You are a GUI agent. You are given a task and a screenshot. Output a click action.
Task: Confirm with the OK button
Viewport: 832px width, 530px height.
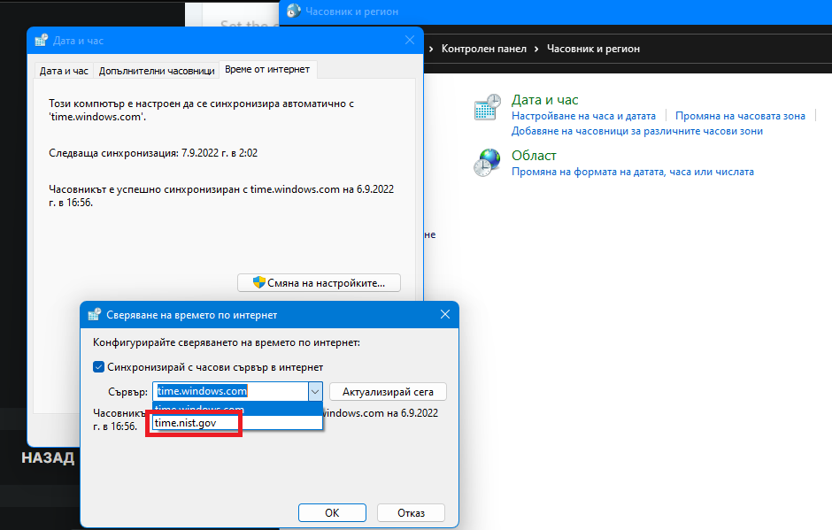(332, 513)
